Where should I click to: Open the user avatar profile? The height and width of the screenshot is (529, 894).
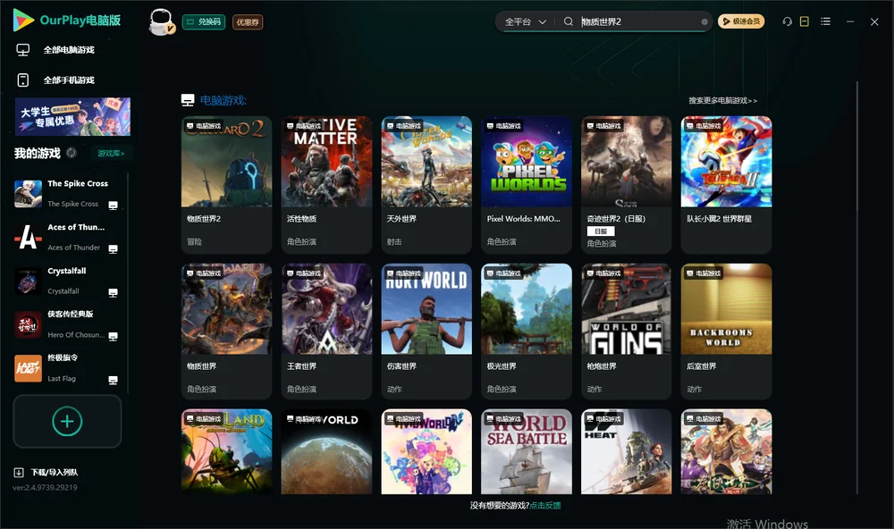tap(161, 21)
